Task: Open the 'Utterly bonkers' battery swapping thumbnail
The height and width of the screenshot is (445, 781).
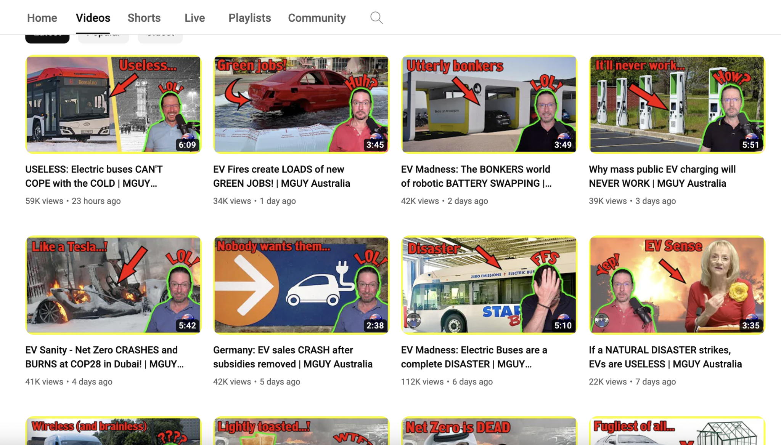Action: 489,104
